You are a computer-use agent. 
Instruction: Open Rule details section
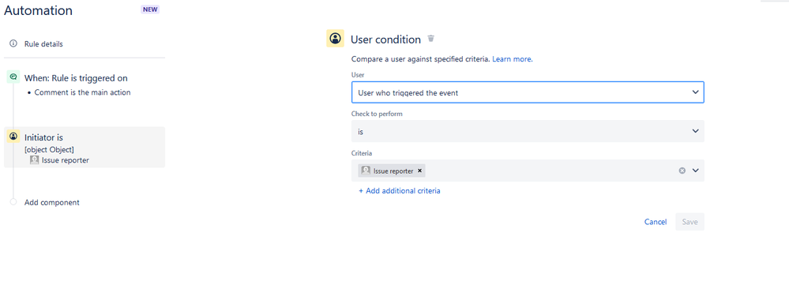point(43,43)
